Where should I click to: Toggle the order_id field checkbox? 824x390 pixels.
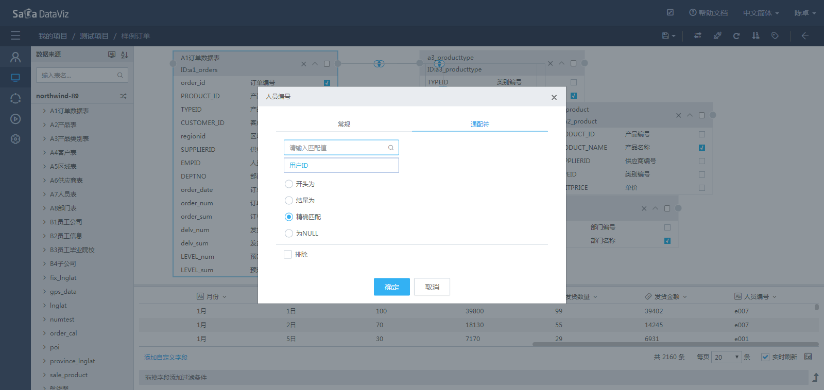(327, 83)
